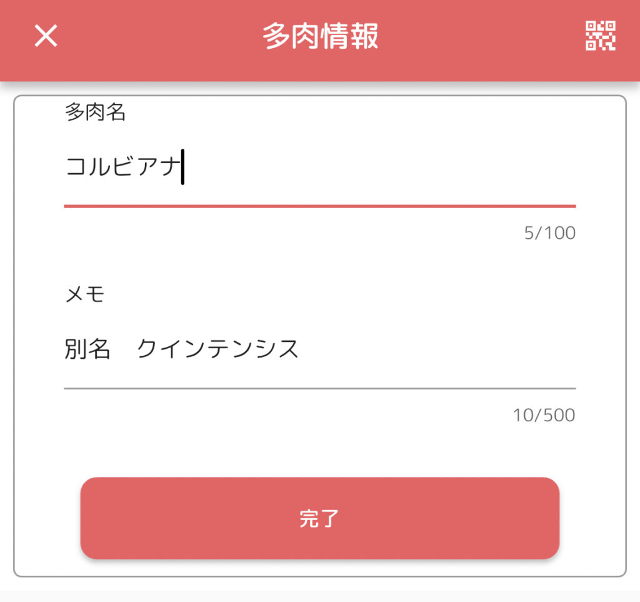Click the text cursor after コルビアナ
Viewport: 640px width, 602px height.
point(182,168)
